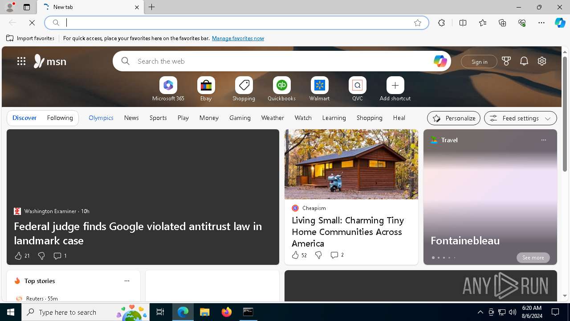Click Add shortcut plus icon
Image resolution: width=570 pixels, height=321 pixels.
tap(395, 85)
